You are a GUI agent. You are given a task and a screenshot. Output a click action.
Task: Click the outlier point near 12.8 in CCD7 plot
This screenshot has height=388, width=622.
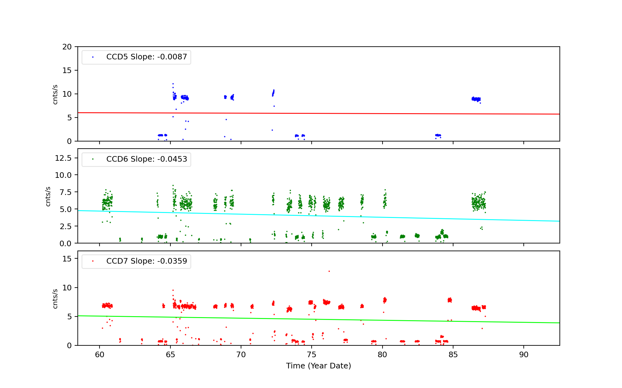[329, 271]
